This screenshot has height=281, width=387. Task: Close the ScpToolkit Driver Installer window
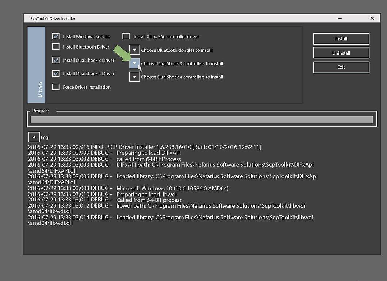(372, 19)
